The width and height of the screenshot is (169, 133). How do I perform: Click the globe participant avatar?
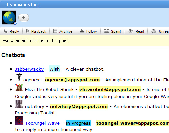(9, 18)
